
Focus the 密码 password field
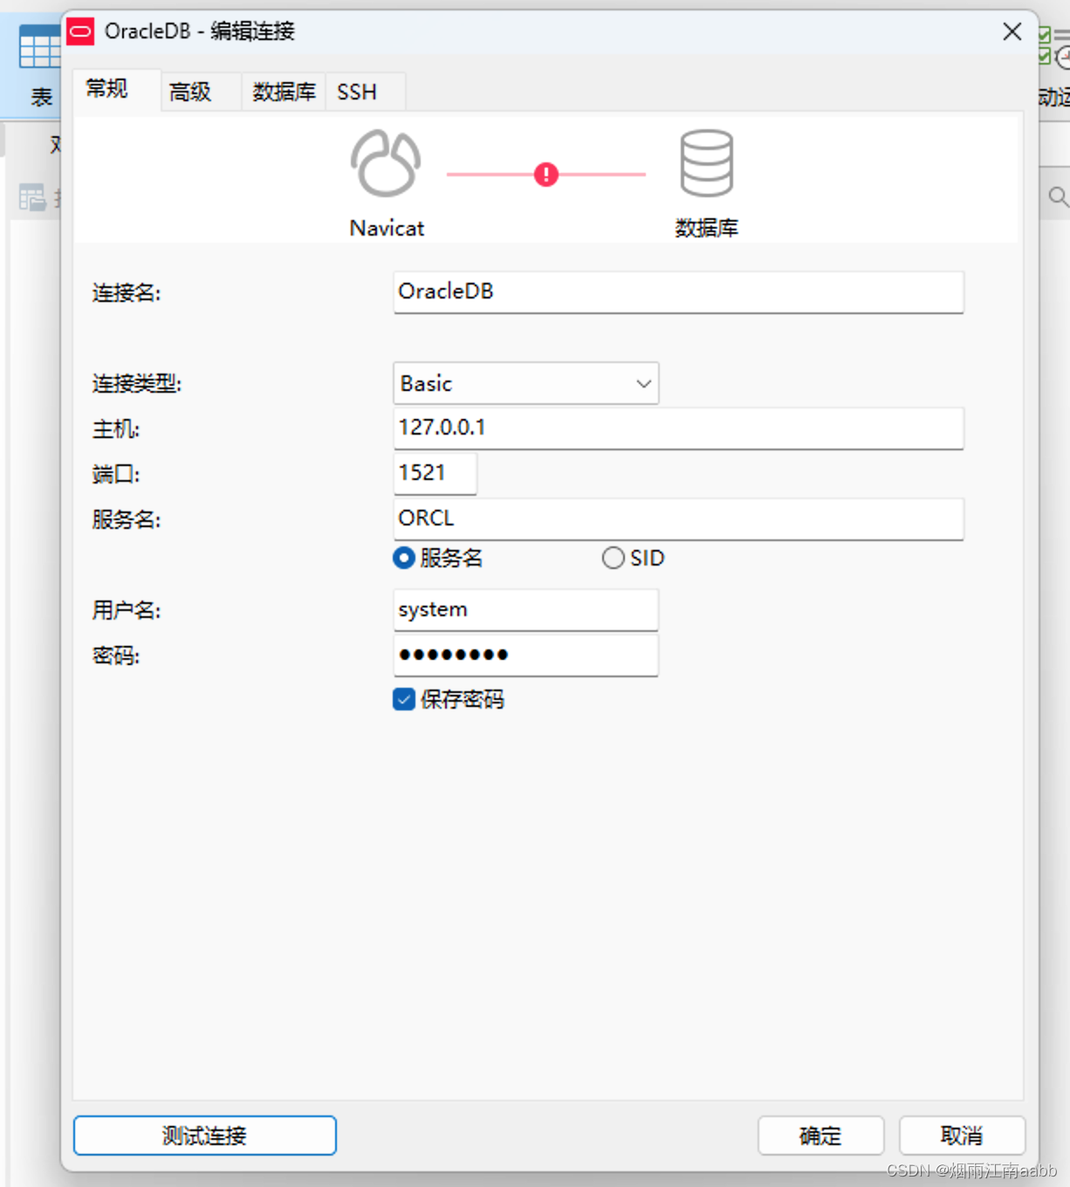click(x=526, y=655)
